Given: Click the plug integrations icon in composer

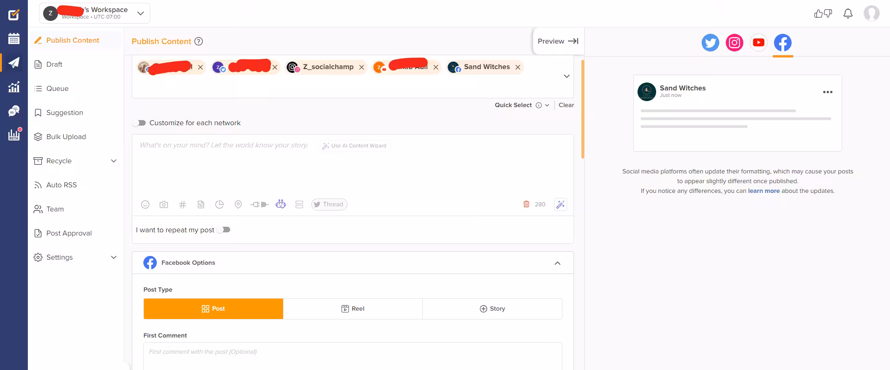Looking at the screenshot, I should 259,204.
